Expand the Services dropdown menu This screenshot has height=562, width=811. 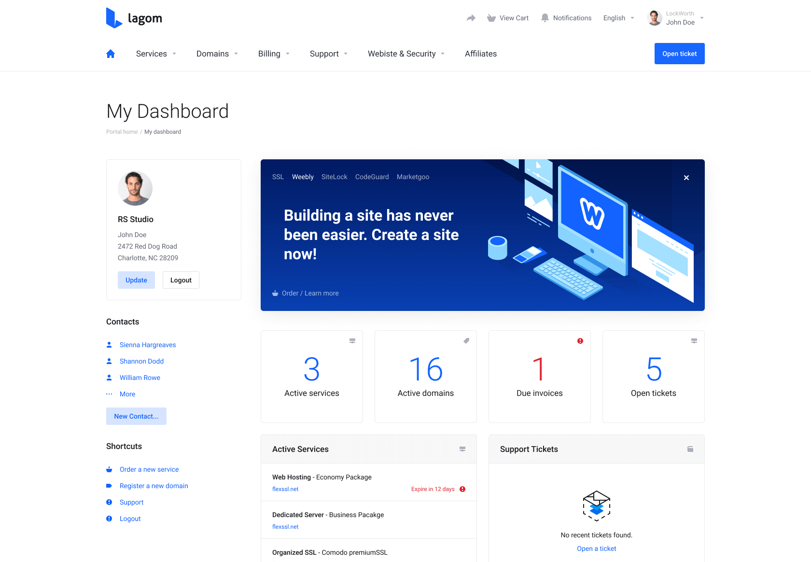pos(156,54)
